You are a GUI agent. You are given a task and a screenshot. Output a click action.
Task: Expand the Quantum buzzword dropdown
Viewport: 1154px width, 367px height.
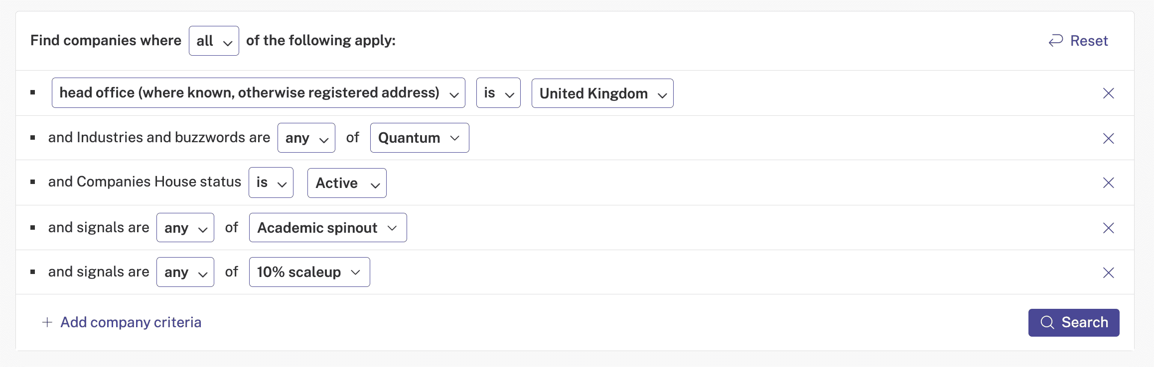click(x=420, y=138)
